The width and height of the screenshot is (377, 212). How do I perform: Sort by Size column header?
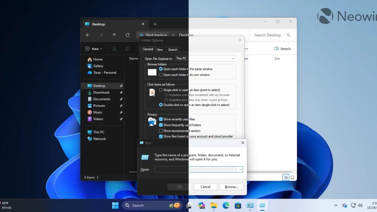283,59
